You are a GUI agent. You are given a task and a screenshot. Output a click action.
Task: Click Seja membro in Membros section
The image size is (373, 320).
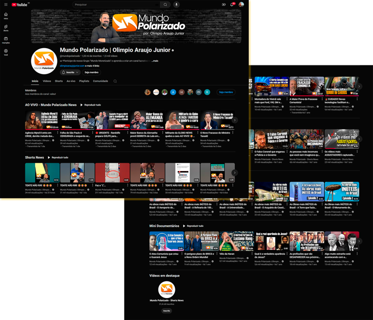(226, 92)
